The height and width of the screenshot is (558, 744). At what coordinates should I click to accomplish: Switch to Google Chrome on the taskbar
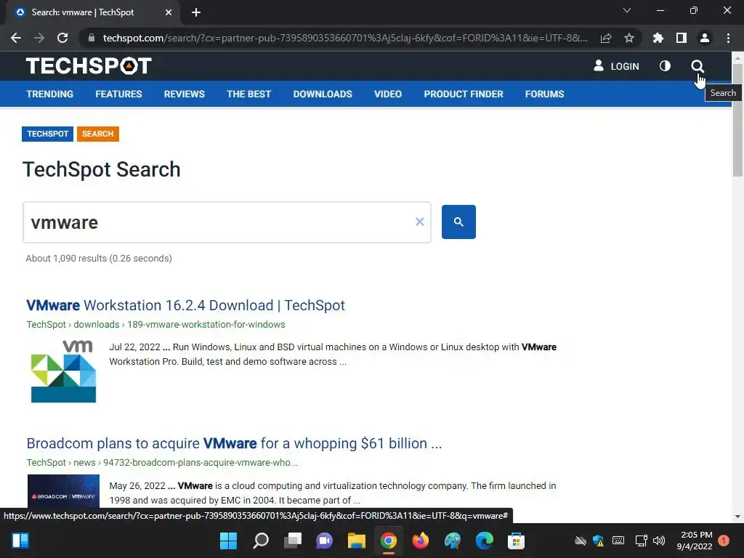pos(389,541)
